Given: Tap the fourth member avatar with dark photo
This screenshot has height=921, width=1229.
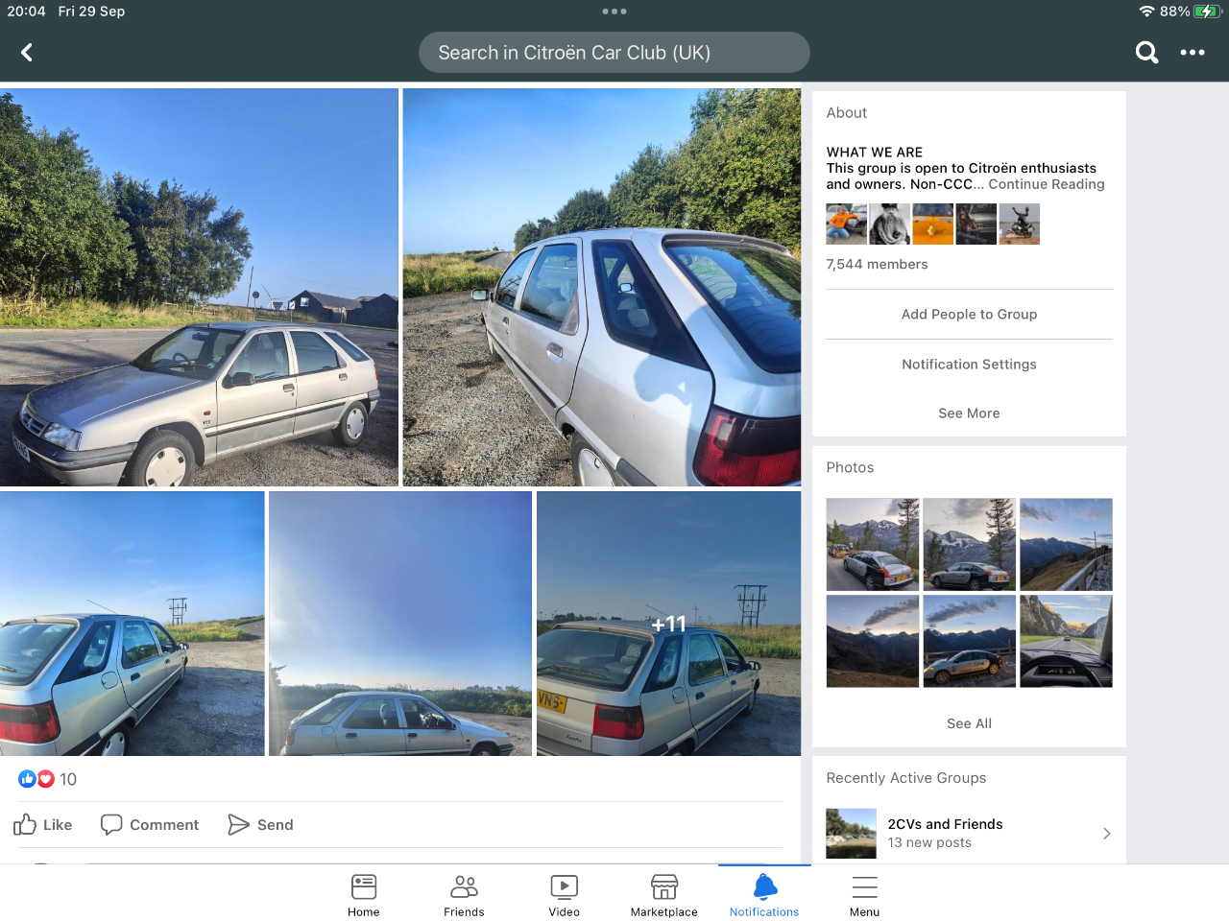Looking at the screenshot, I should click(x=976, y=224).
